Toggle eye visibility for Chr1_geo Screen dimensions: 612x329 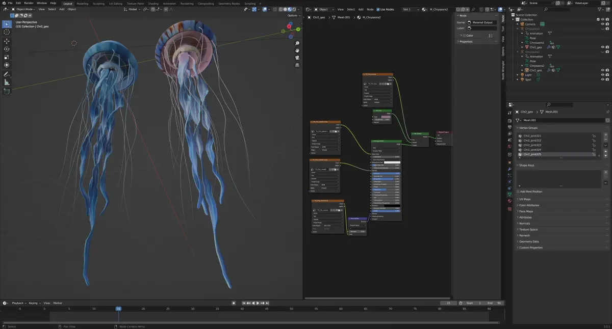(602, 47)
